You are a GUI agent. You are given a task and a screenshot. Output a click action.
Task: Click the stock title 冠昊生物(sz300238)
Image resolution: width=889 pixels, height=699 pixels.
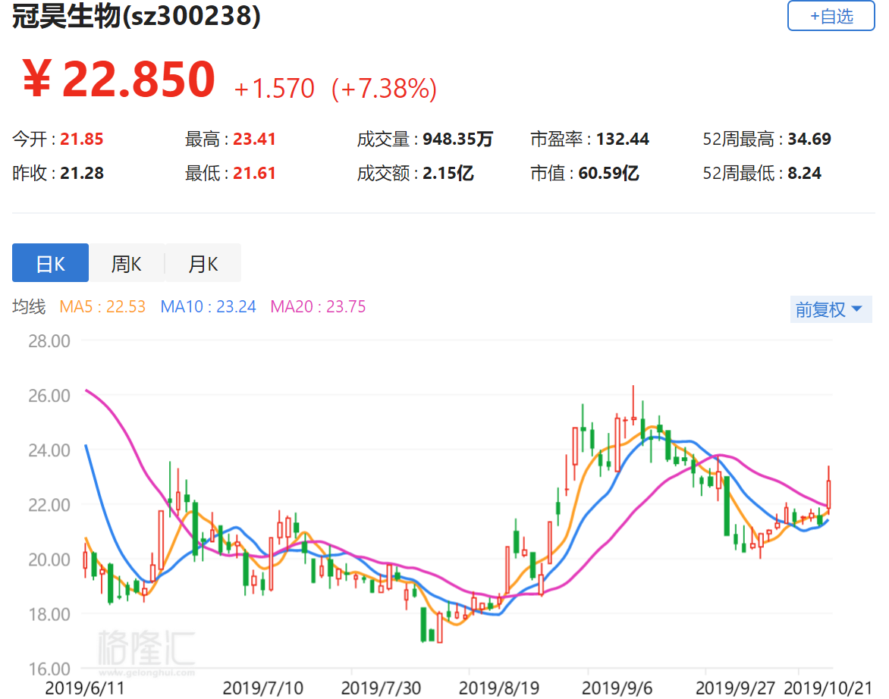pyautogui.click(x=137, y=16)
